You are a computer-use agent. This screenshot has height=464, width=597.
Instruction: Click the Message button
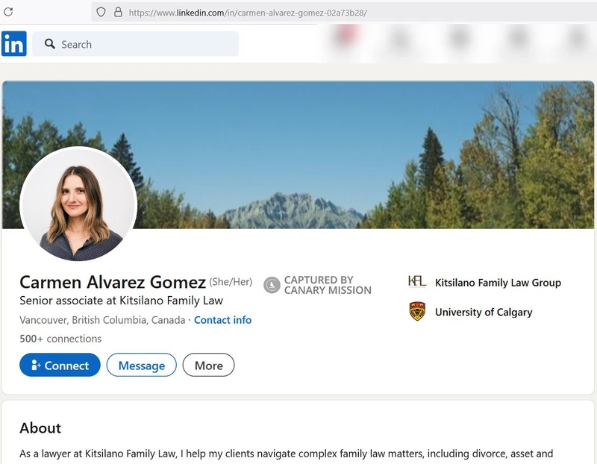(142, 365)
